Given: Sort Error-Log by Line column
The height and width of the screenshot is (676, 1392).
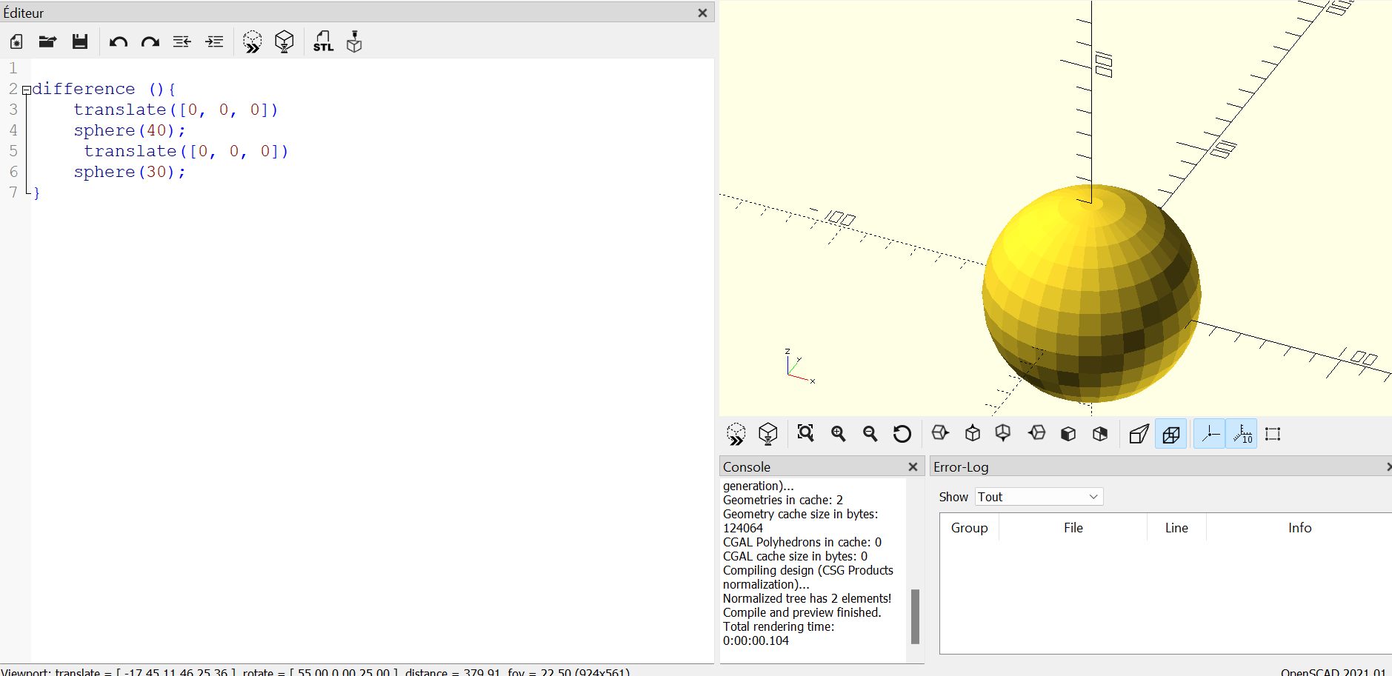Looking at the screenshot, I should [x=1176, y=528].
